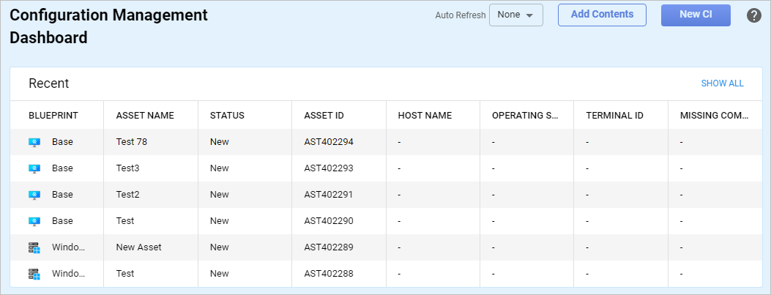771x295 pixels.
Task: Click the ASSET ID column header
Action: (x=324, y=116)
